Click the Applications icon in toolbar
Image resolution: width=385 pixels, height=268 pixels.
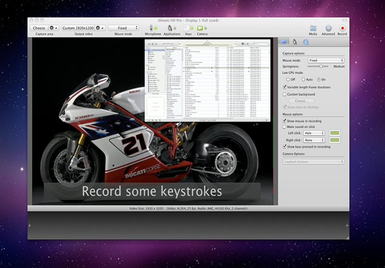point(170,28)
